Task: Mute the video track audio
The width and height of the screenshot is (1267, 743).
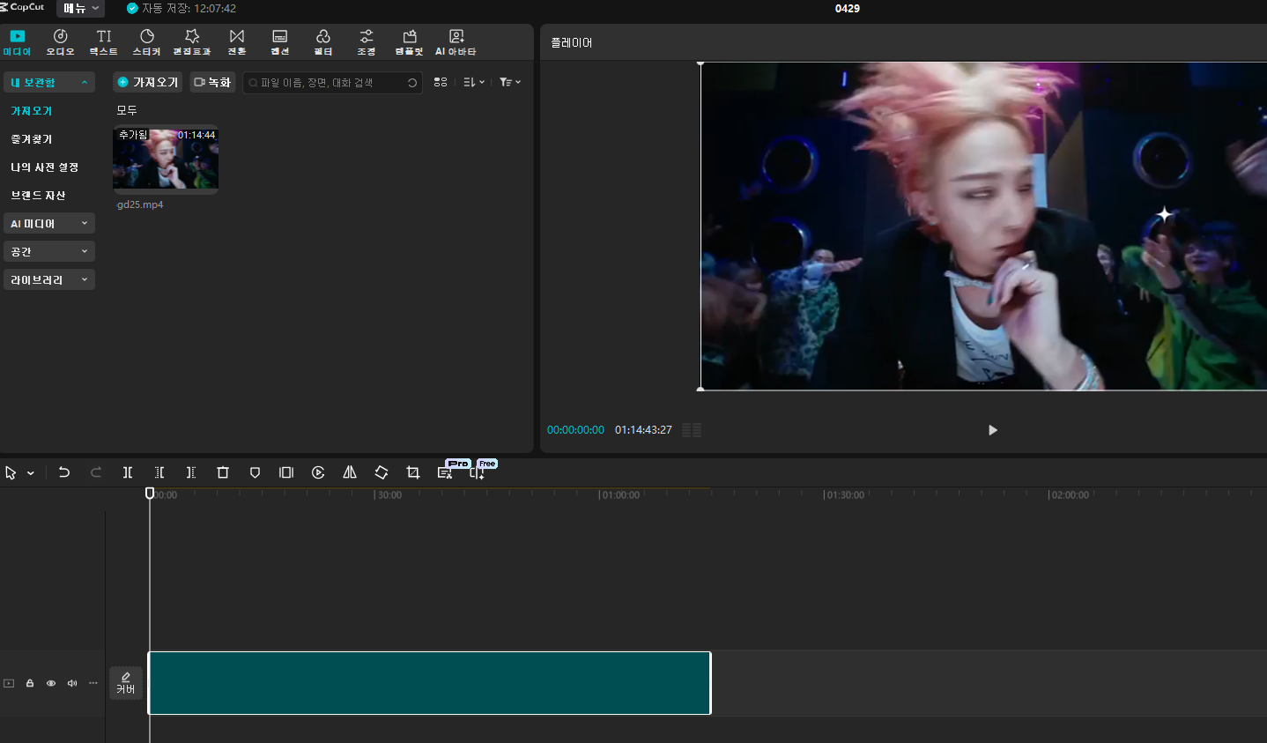Action: coord(72,683)
